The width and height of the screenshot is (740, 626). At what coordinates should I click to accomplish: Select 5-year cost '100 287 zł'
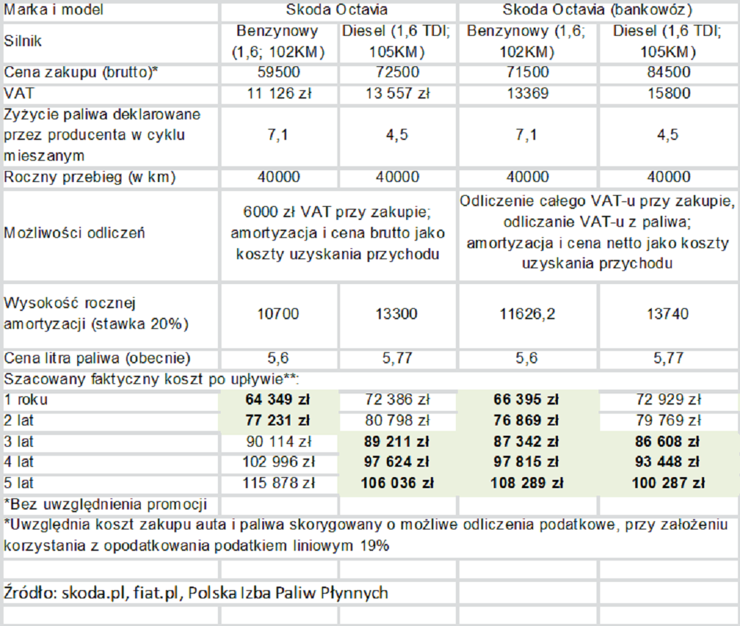click(668, 483)
